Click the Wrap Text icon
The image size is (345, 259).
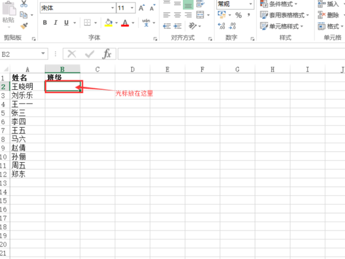pos(200,4)
